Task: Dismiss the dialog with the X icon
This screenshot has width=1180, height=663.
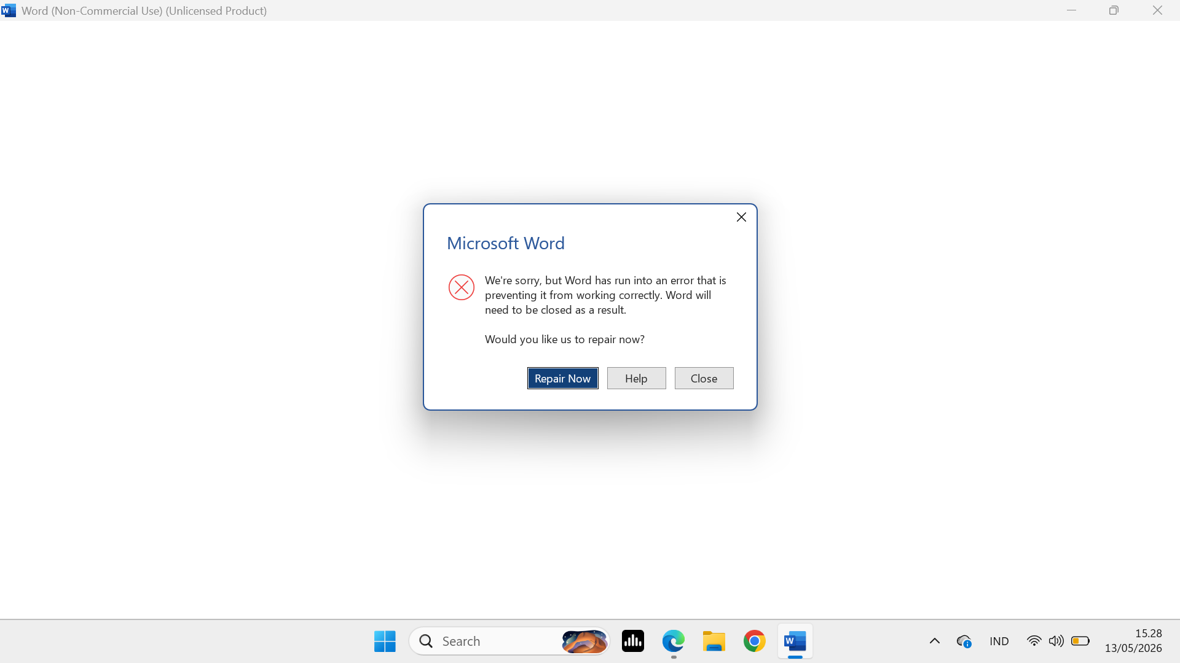Action: click(741, 217)
